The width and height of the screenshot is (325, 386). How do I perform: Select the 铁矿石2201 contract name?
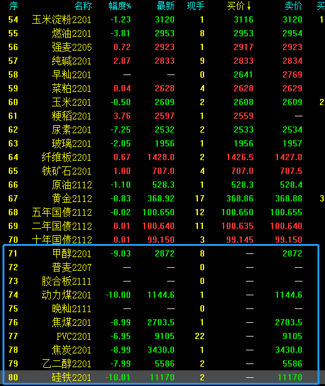tap(66, 171)
